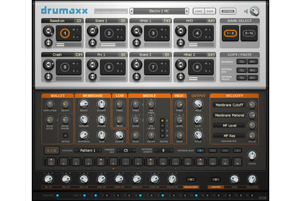Click the Bassdrum volume speaker knob
Screen dimensions: 301x201
tap(48, 31)
